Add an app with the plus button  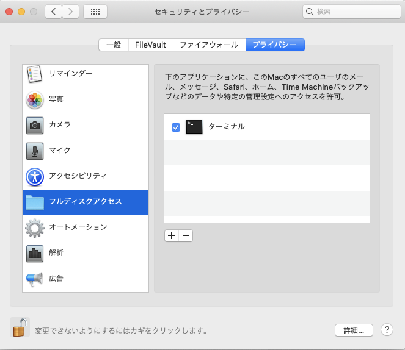click(172, 235)
